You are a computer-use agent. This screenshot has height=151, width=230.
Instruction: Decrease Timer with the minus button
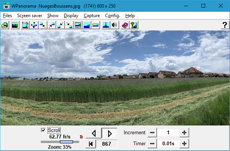click(x=152, y=143)
